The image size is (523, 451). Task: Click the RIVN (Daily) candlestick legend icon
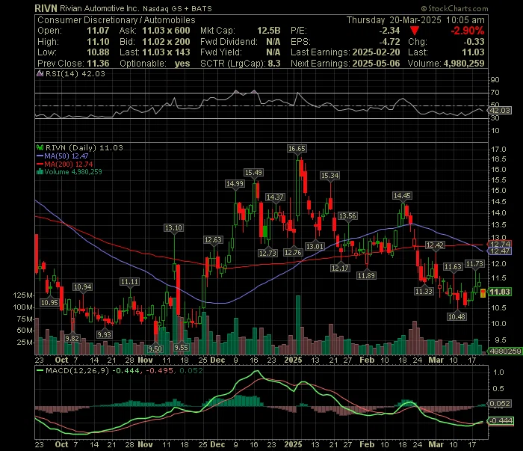tap(40, 147)
